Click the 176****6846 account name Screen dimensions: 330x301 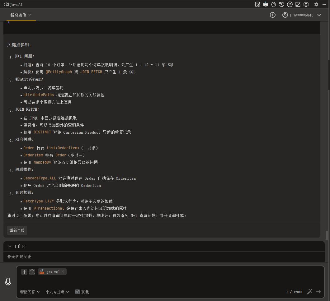(x=301, y=15)
